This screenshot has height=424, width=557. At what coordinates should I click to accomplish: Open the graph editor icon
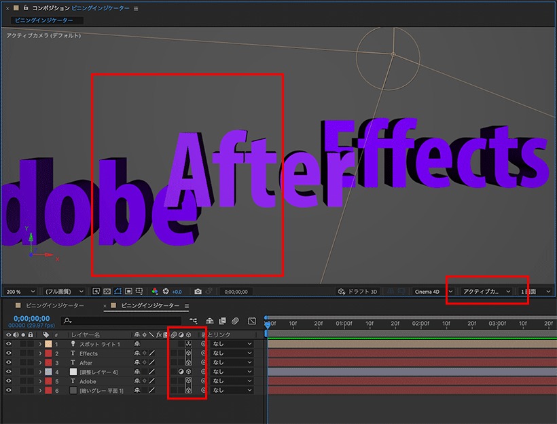(x=252, y=321)
